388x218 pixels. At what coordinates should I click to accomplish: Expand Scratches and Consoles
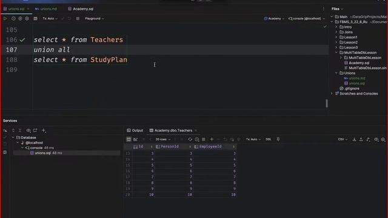tap(332, 94)
